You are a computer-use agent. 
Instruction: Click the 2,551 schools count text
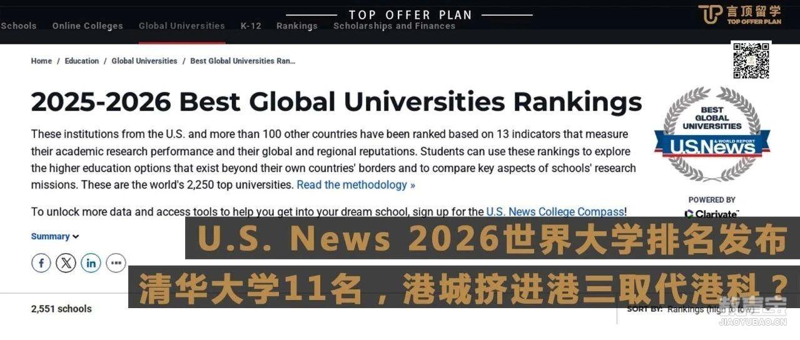point(61,309)
